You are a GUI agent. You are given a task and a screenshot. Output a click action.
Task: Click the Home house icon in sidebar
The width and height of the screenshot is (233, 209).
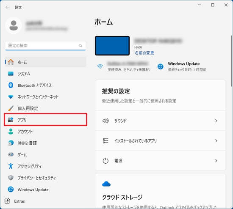click(11, 62)
